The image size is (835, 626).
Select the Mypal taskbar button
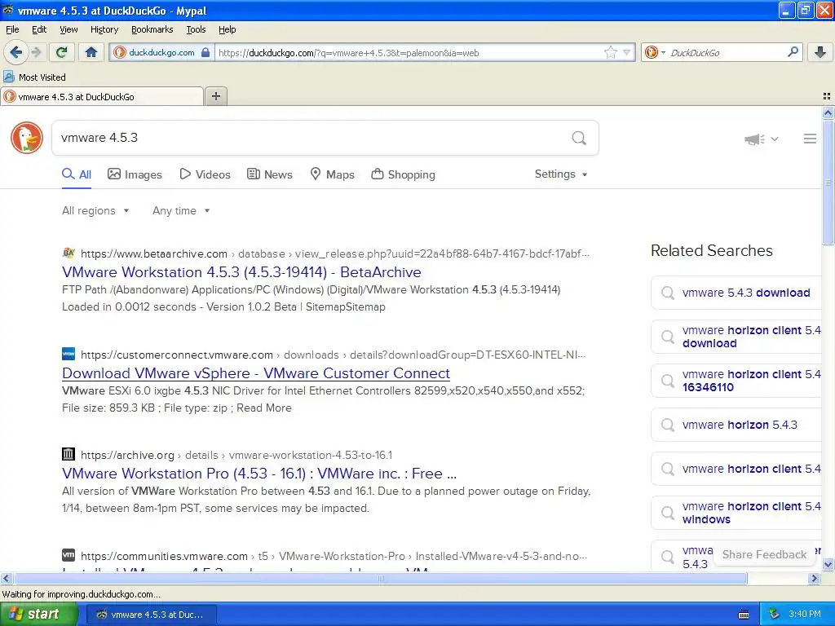tap(151, 615)
